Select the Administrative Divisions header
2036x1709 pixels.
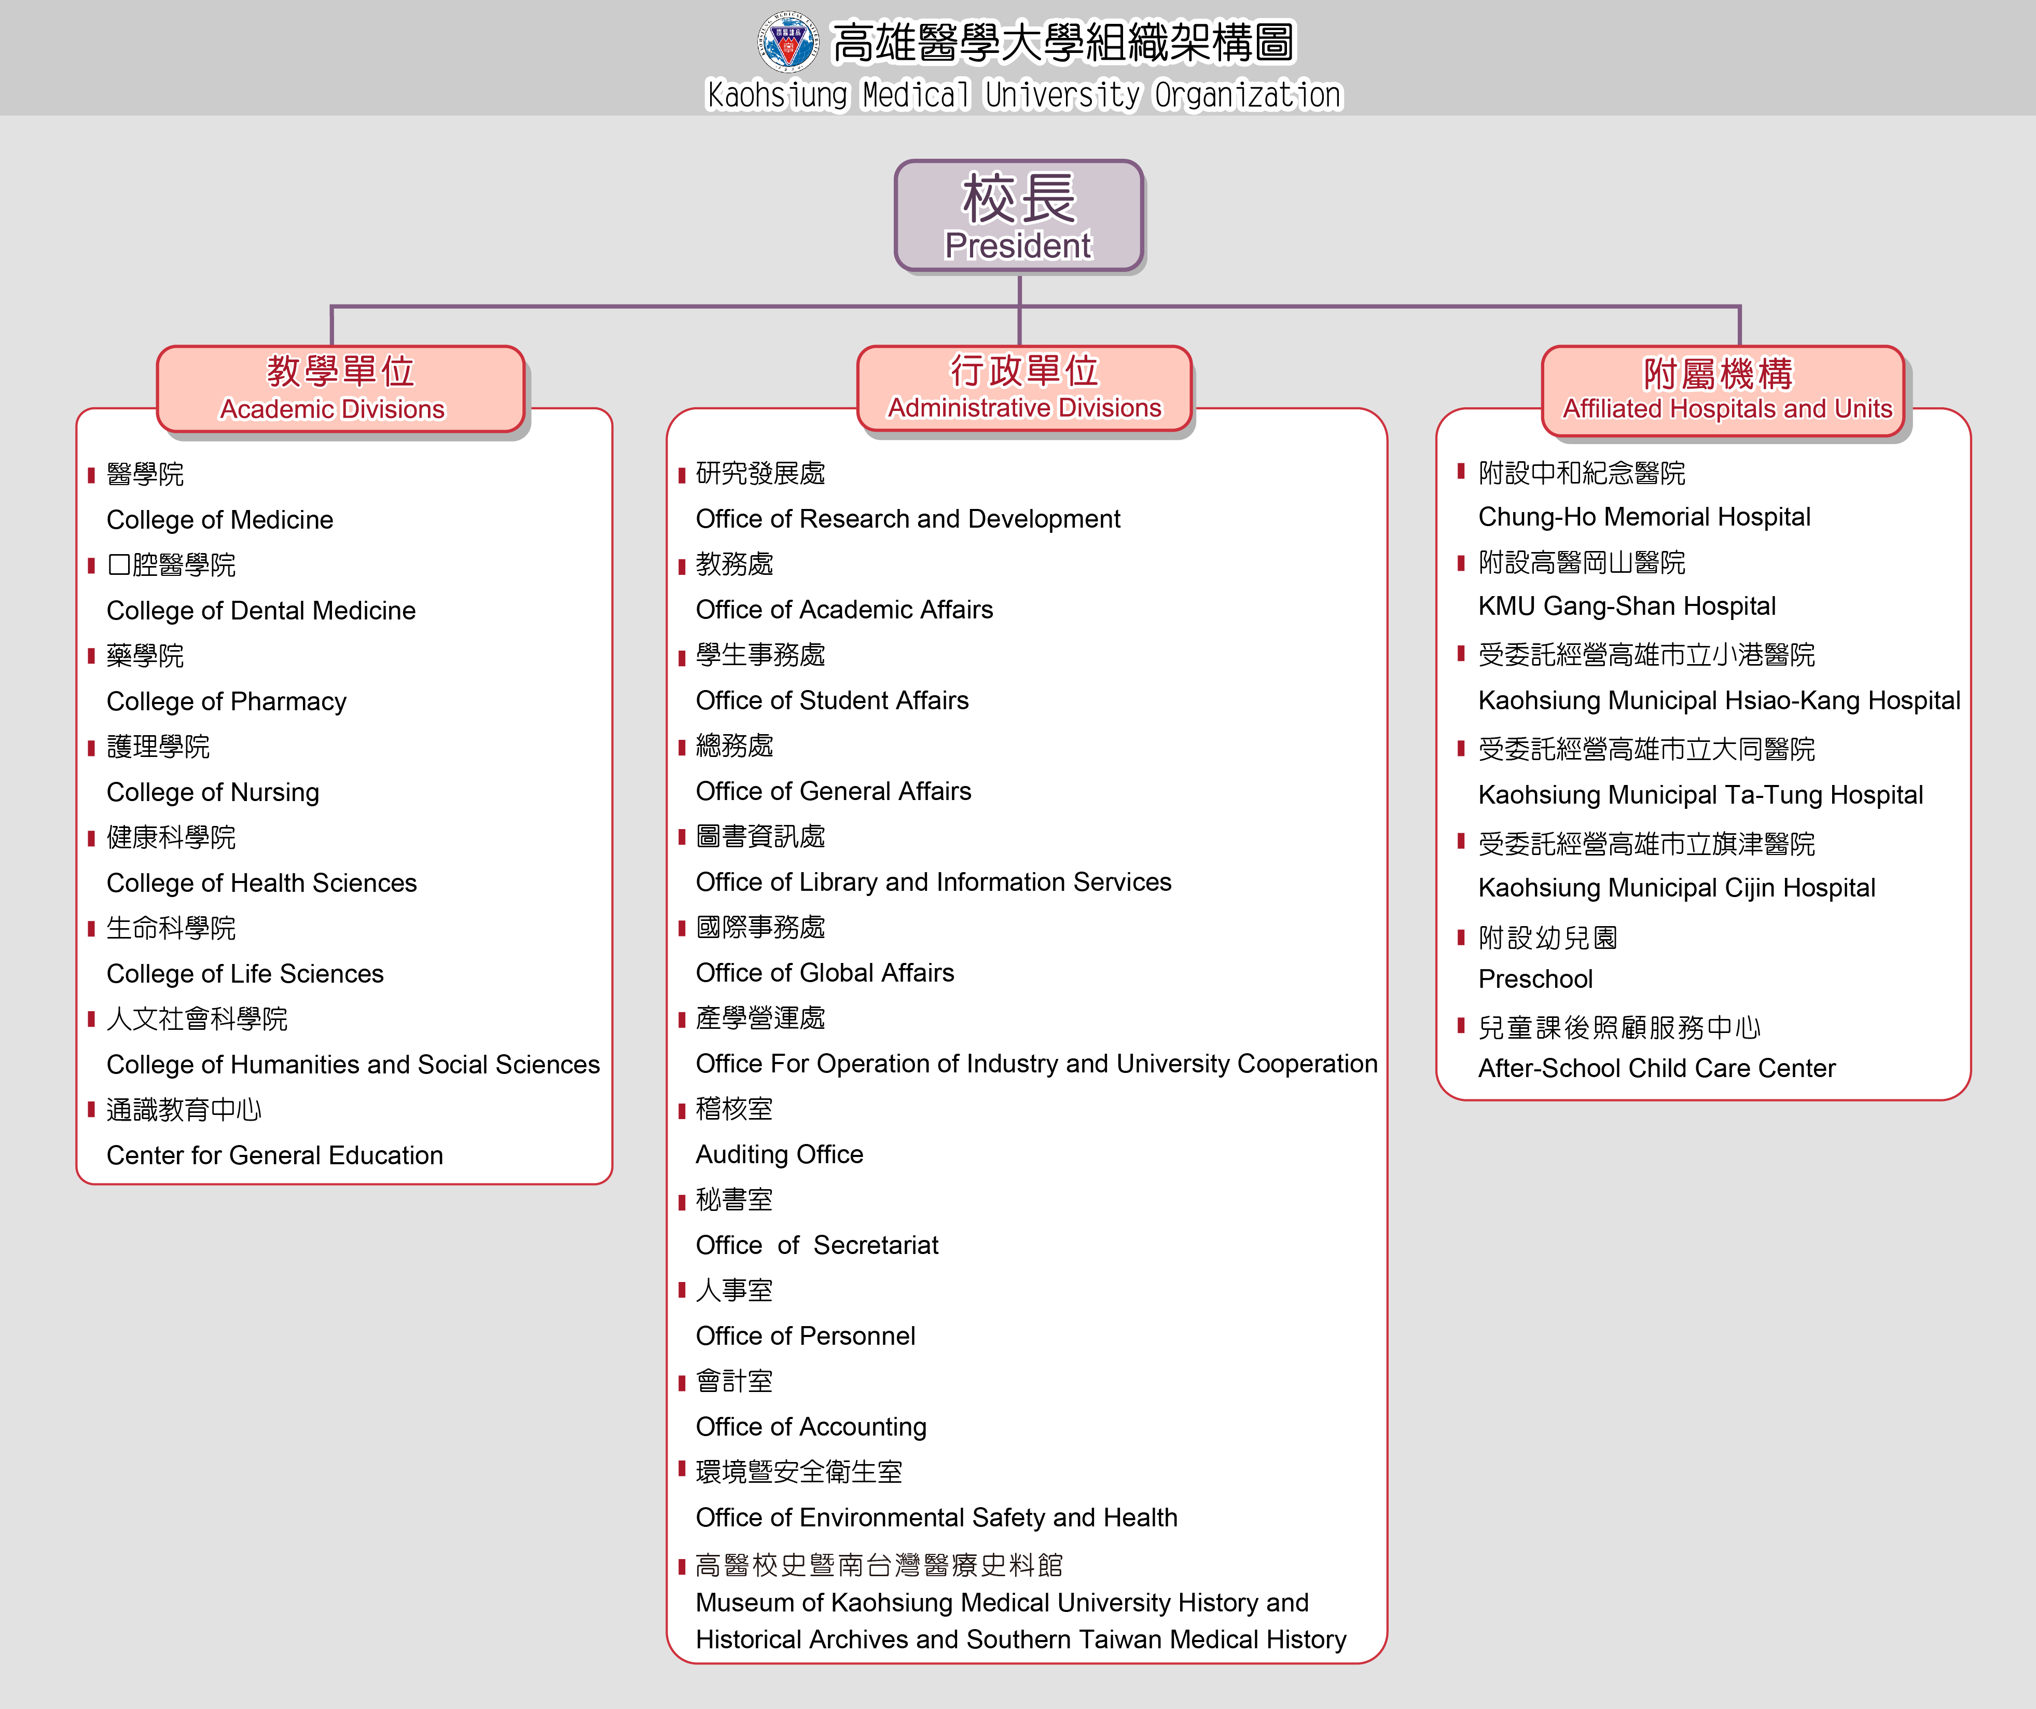(1024, 388)
